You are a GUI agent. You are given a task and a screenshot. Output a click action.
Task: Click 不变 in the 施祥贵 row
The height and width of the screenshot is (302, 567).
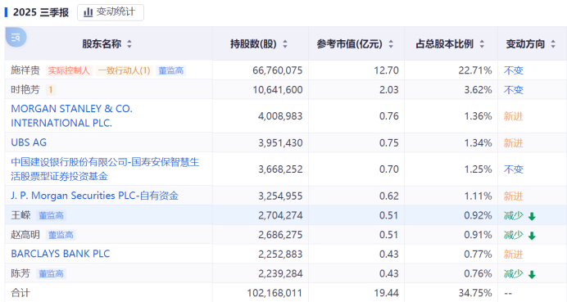click(514, 70)
